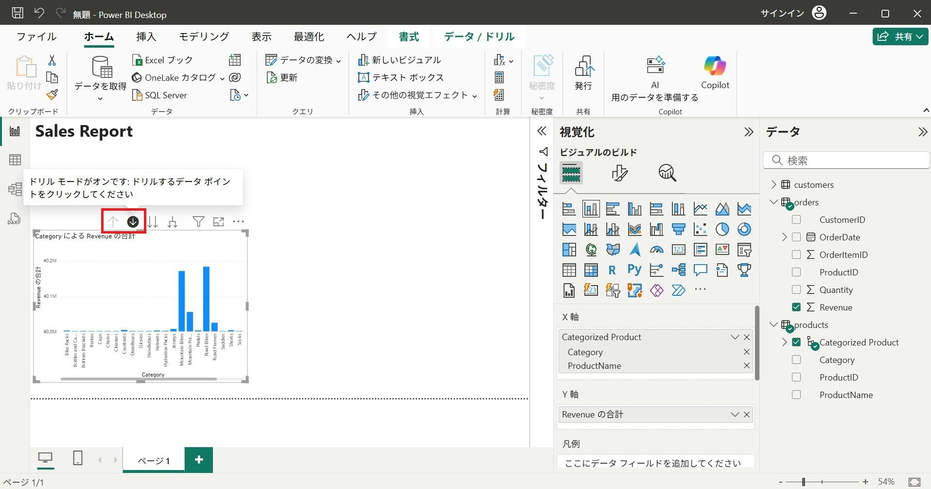931x489 pixels.
Task: Insert the R script visual
Action: click(612, 270)
